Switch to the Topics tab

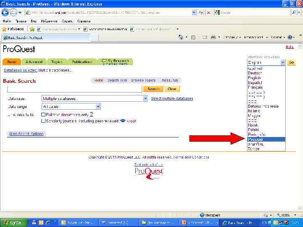tap(57, 62)
